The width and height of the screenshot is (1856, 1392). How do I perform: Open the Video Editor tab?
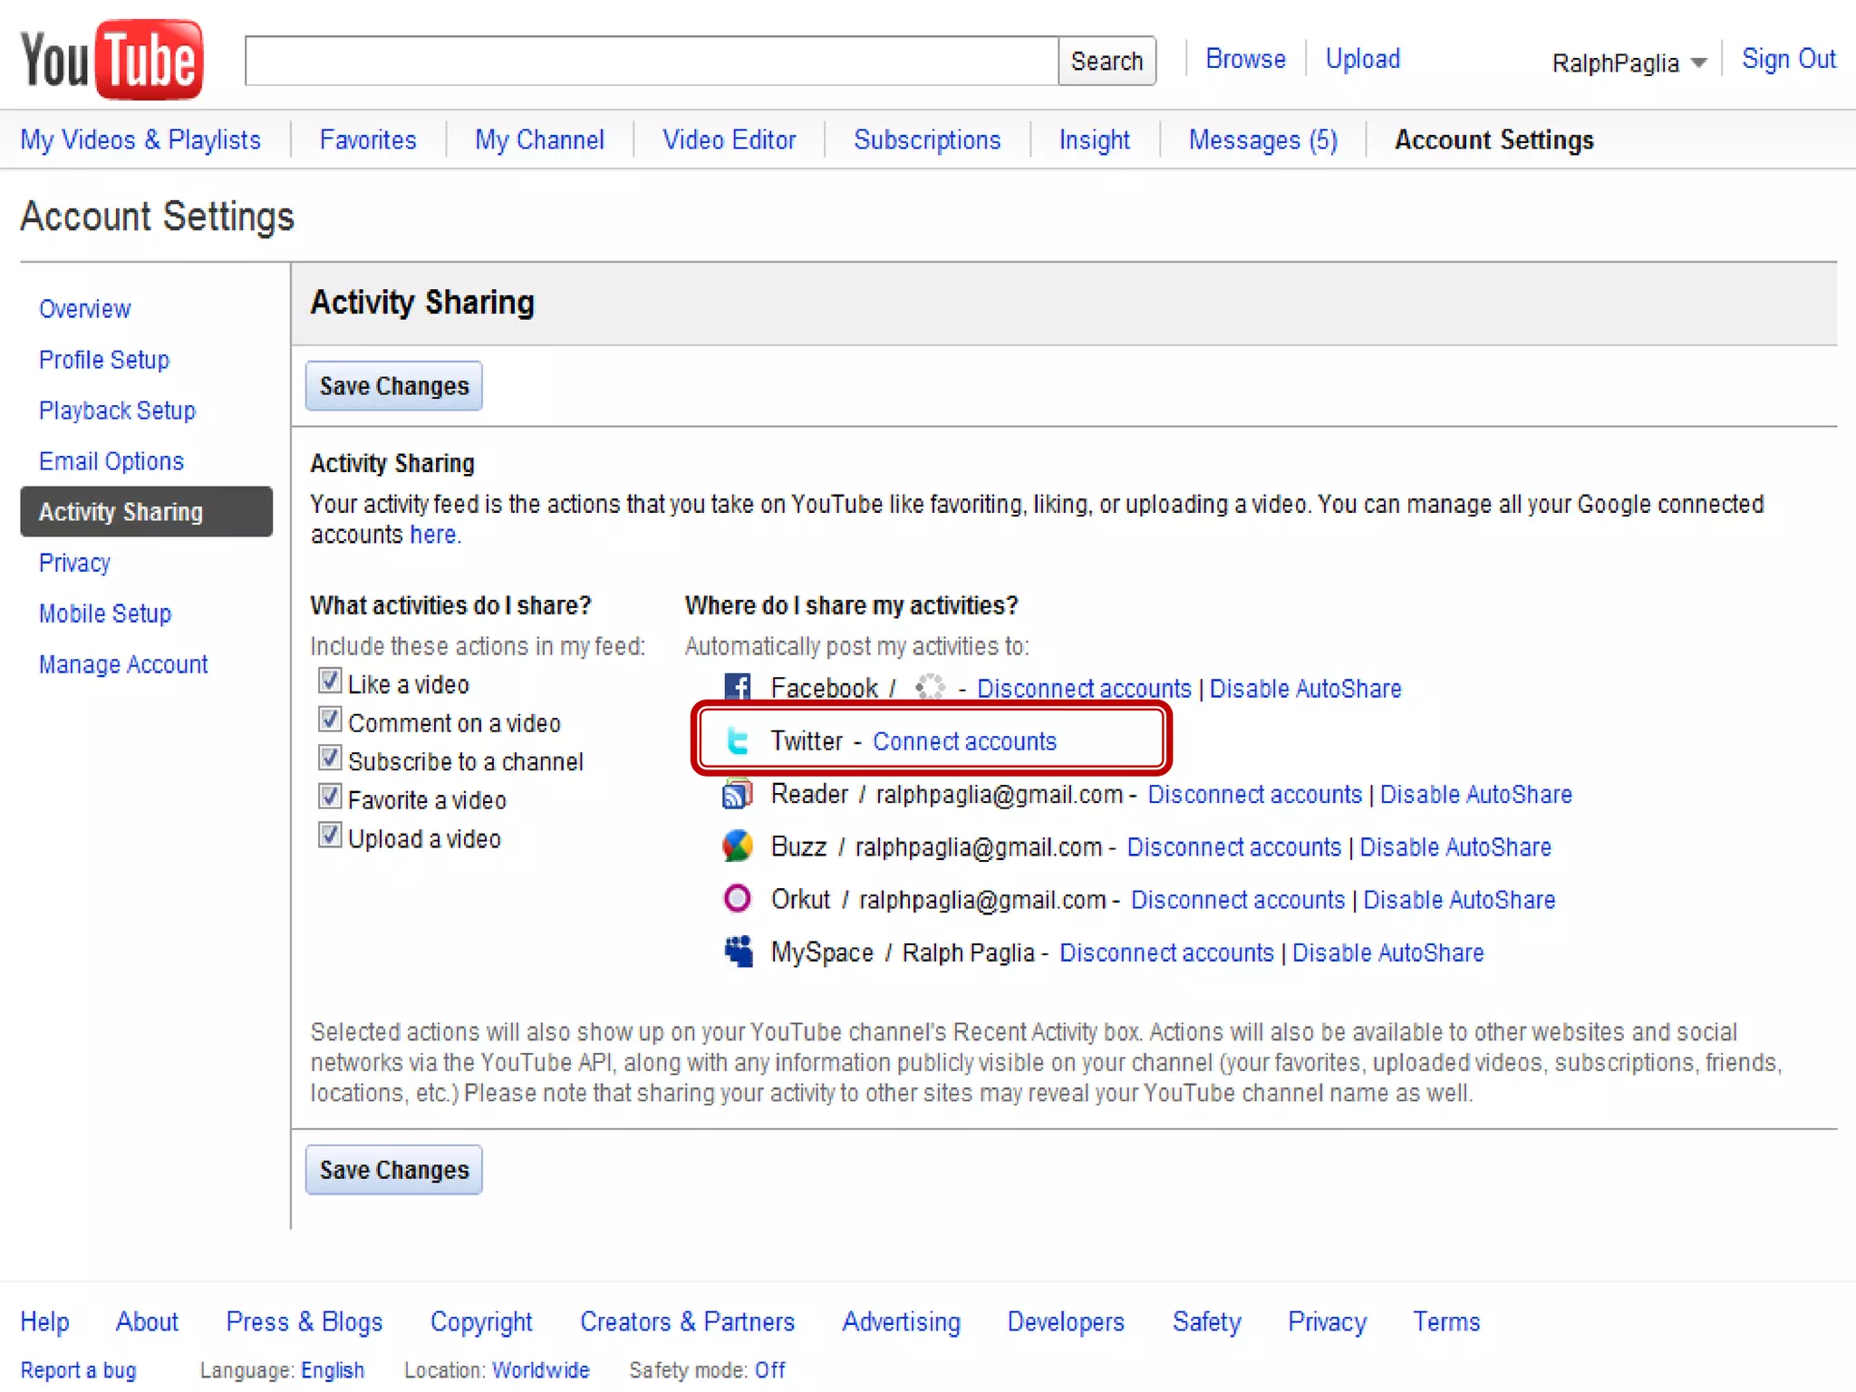(x=729, y=140)
